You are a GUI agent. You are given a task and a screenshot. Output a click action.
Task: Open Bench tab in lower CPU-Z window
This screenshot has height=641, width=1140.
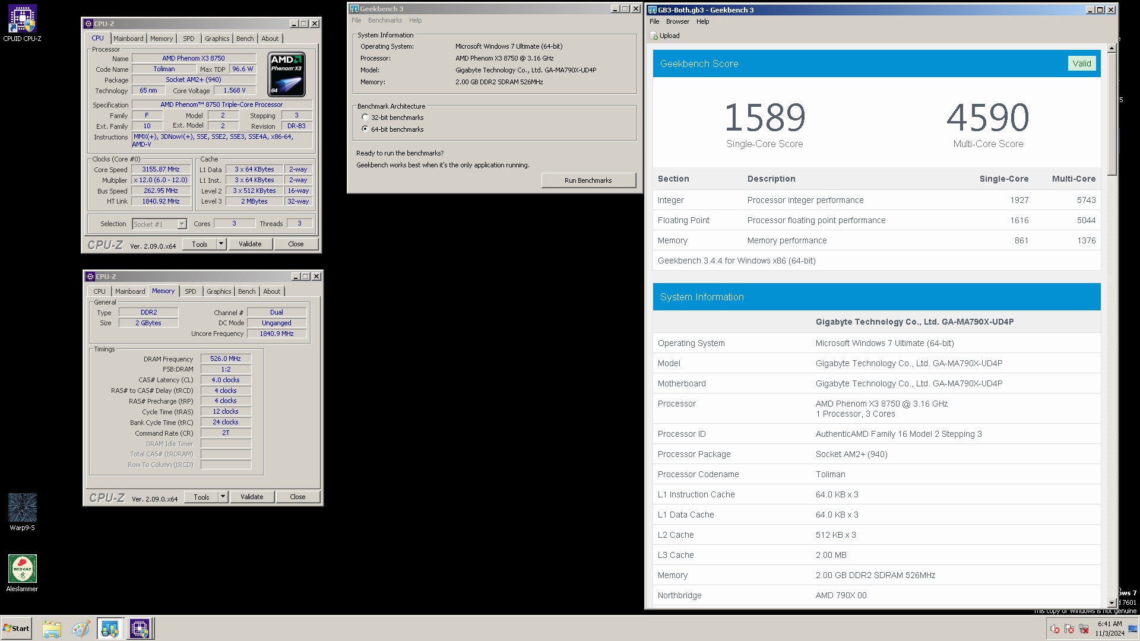247,291
